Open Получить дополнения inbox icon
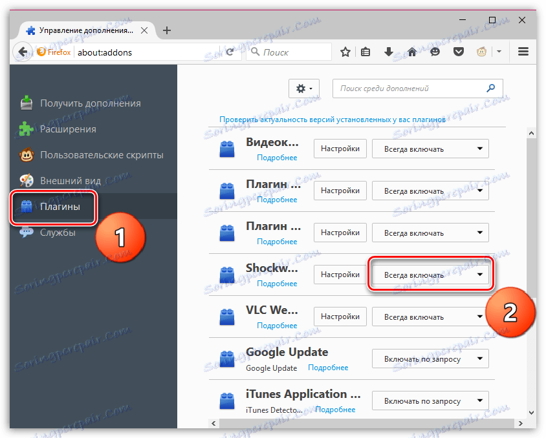 coord(25,102)
